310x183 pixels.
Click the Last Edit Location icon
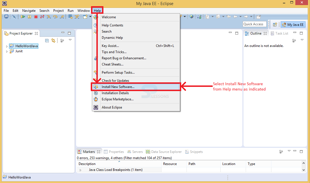(229, 17)
